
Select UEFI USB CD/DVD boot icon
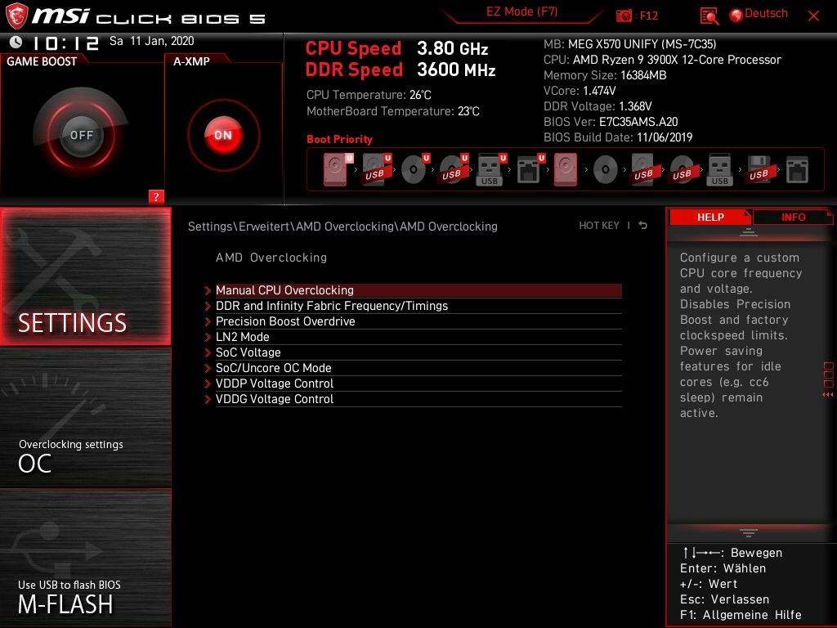(454, 169)
